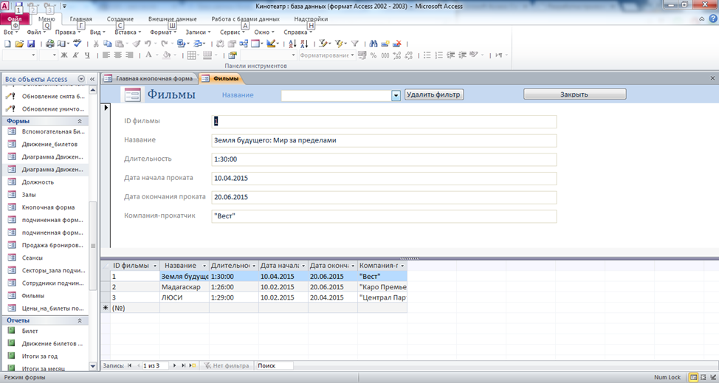Open the Сервис menu
This screenshot has height=383, width=719.
[232, 32]
